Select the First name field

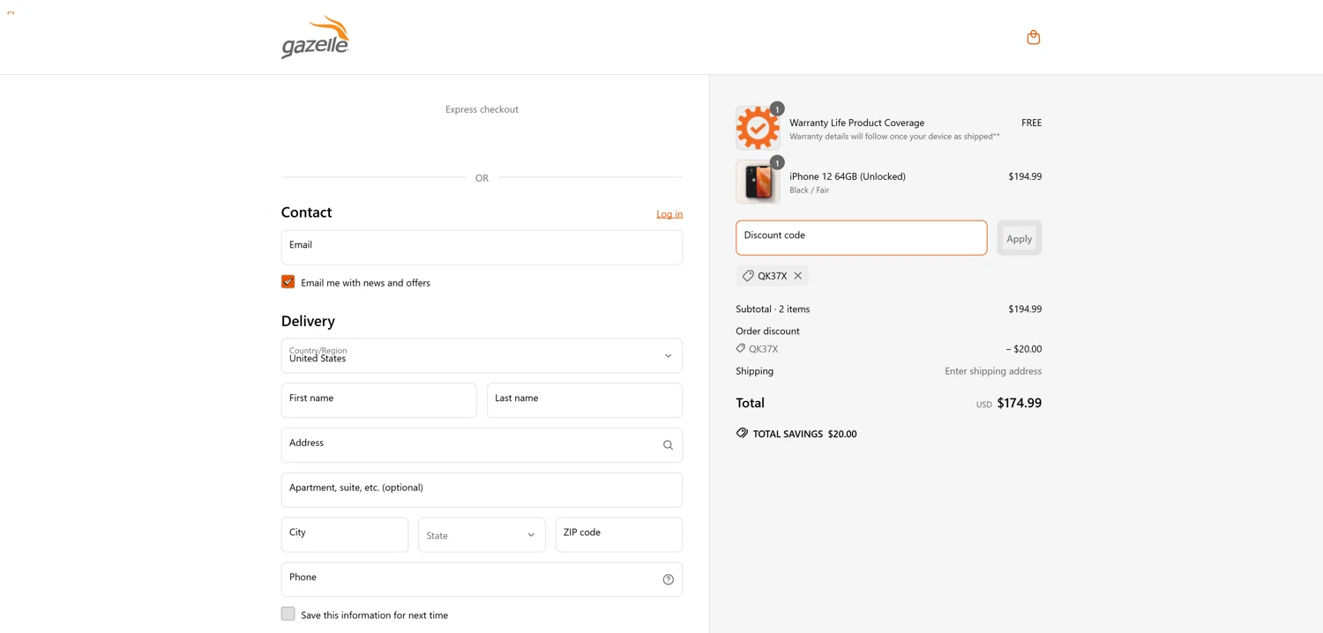(378, 400)
